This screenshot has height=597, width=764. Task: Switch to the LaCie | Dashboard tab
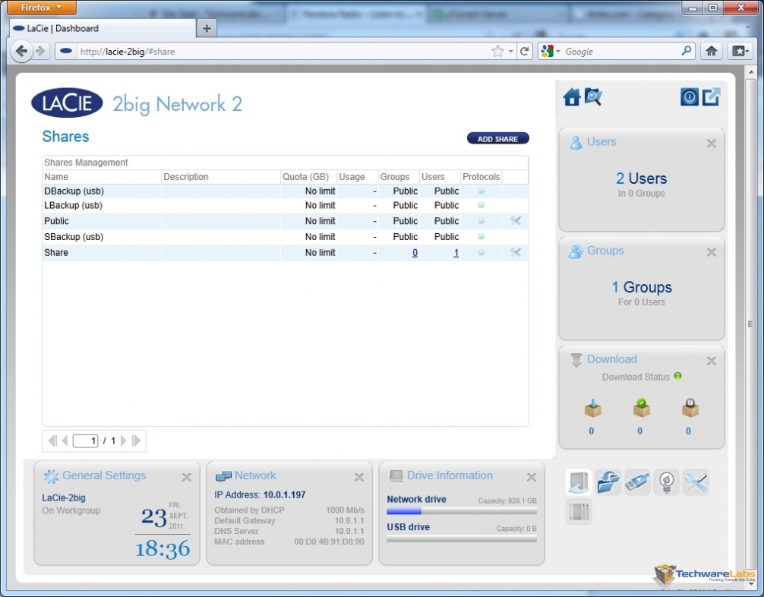103,28
